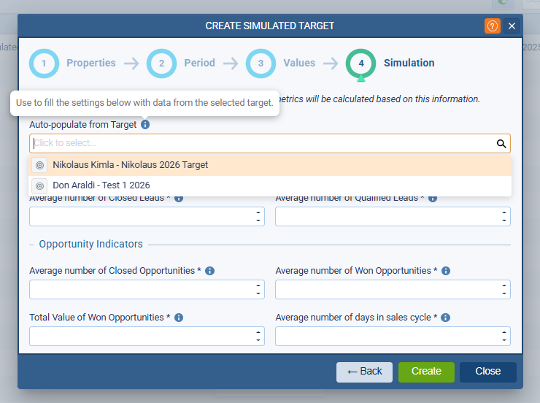Increment the Total Value of Won Opportunities stepper
This screenshot has width=540, height=403.
pos(258,332)
